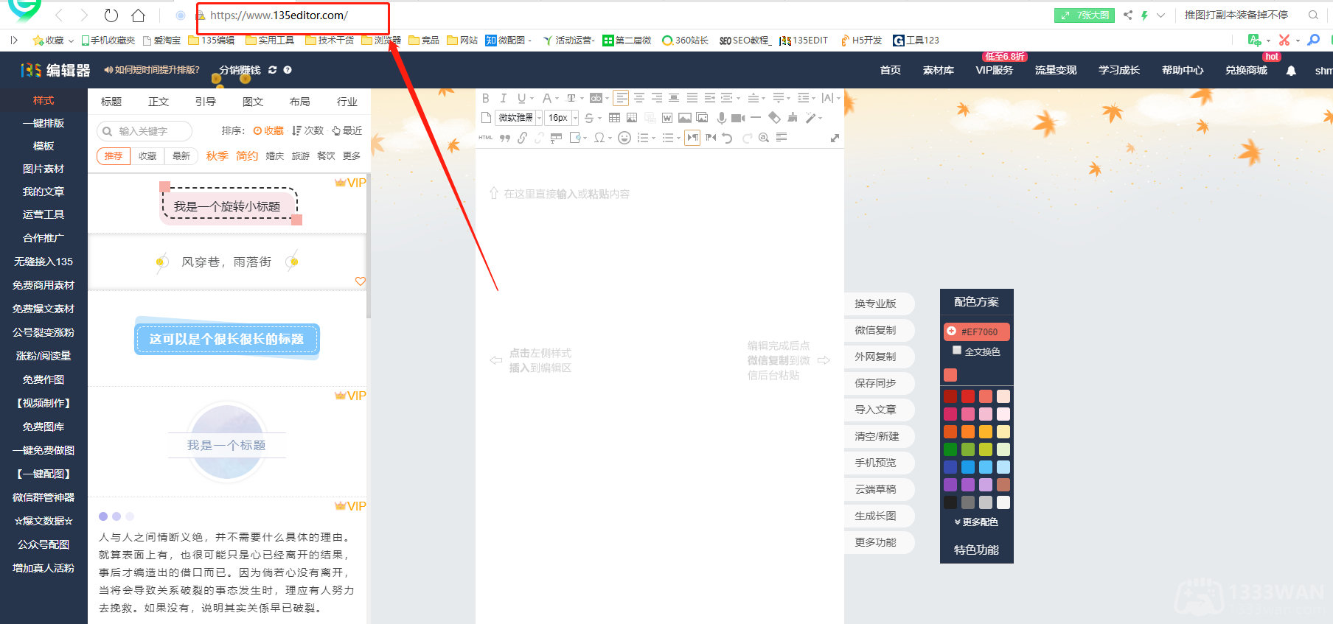The width and height of the screenshot is (1333, 624).
Task: Undo the last edit
Action: point(728,138)
